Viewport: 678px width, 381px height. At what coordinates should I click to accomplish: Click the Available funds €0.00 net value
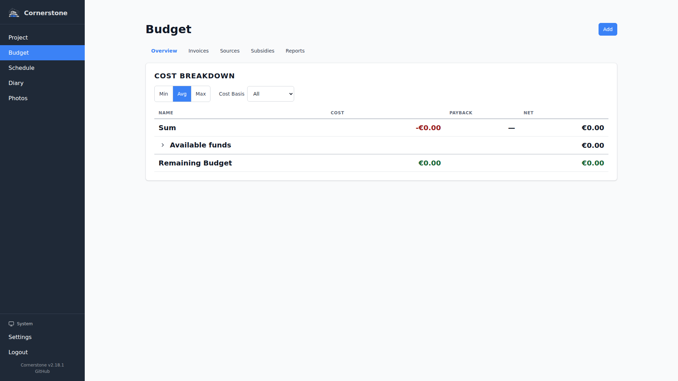click(x=593, y=145)
